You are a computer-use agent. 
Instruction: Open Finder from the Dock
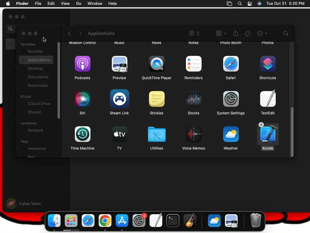pyautogui.click(x=54, y=221)
